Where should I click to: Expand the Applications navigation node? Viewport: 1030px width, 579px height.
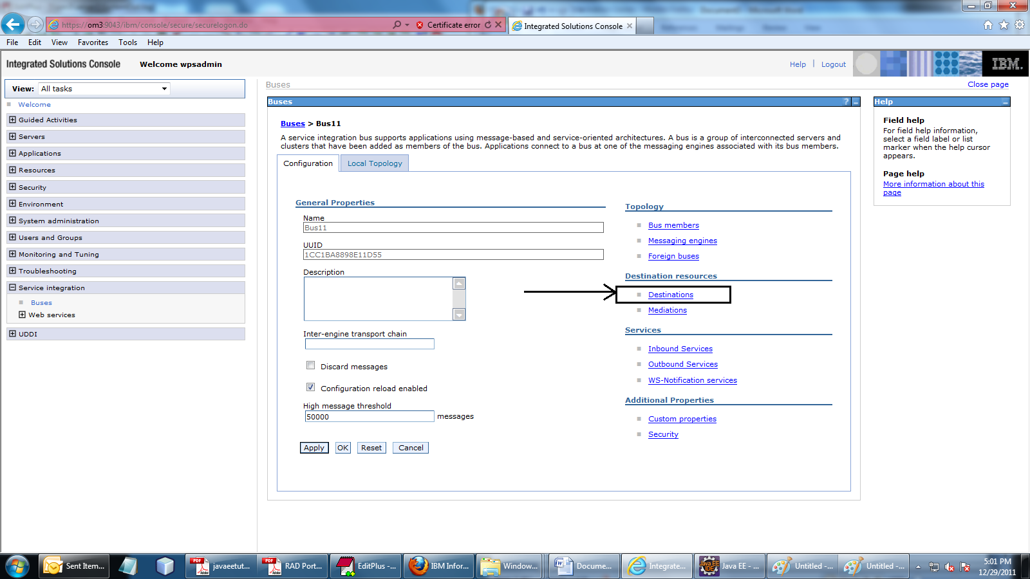click(12, 153)
